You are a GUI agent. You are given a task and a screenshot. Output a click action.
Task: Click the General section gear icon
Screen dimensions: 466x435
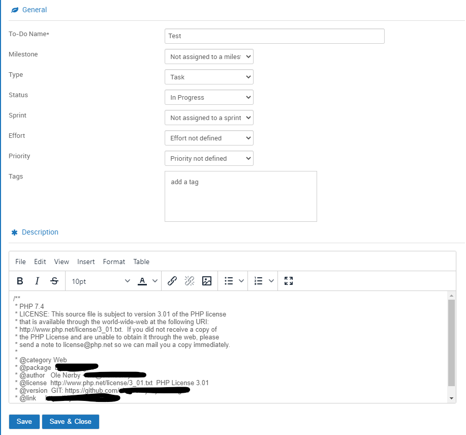click(x=14, y=9)
